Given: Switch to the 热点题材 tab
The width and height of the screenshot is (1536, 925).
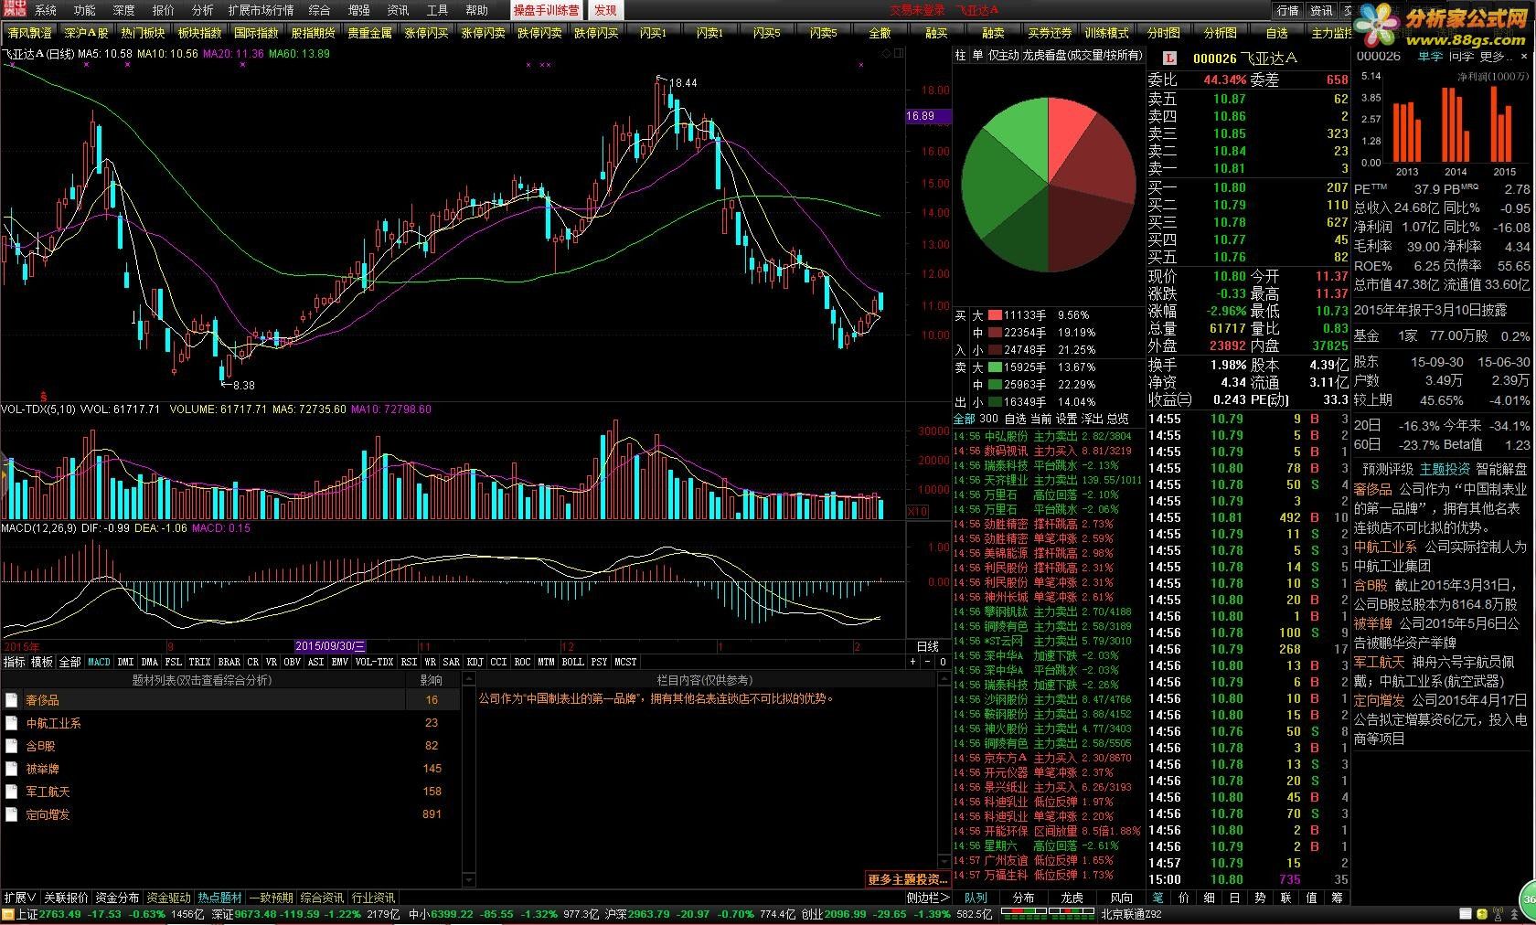Looking at the screenshot, I should tap(220, 898).
